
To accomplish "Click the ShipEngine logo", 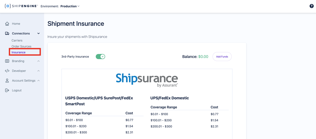I will (x=21, y=6).
